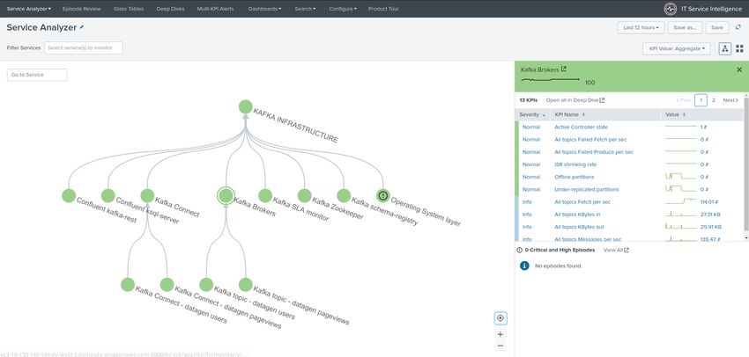Open the Search dropdown menu
This screenshot has height=357, width=749.
coord(305,9)
